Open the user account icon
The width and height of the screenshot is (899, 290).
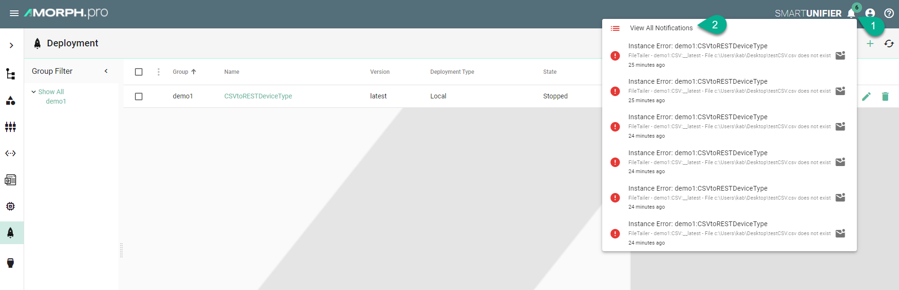[x=870, y=13]
